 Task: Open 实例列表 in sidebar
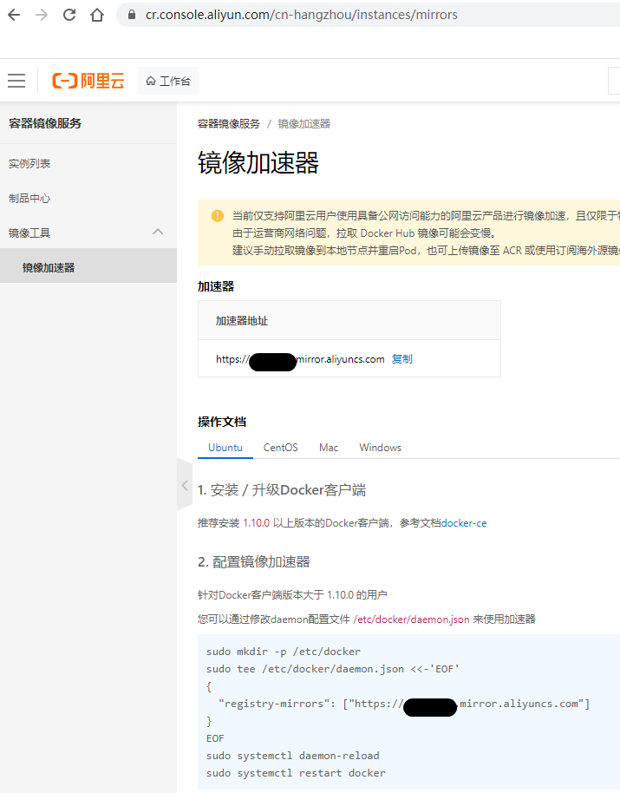coord(29,164)
